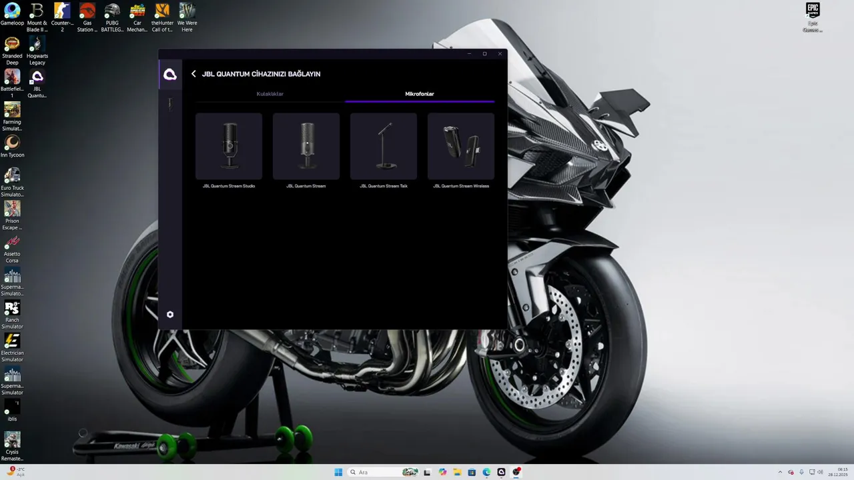This screenshot has height=480, width=854.
Task: Minimize the JBL Quantum window
Action: pyautogui.click(x=470, y=54)
